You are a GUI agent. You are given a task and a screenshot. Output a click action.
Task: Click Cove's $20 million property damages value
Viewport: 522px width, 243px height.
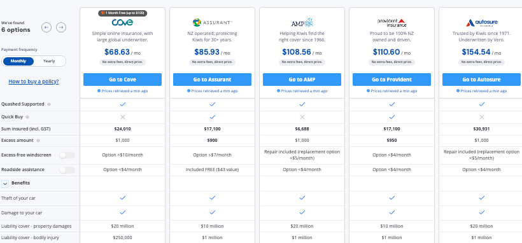(122, 226)
